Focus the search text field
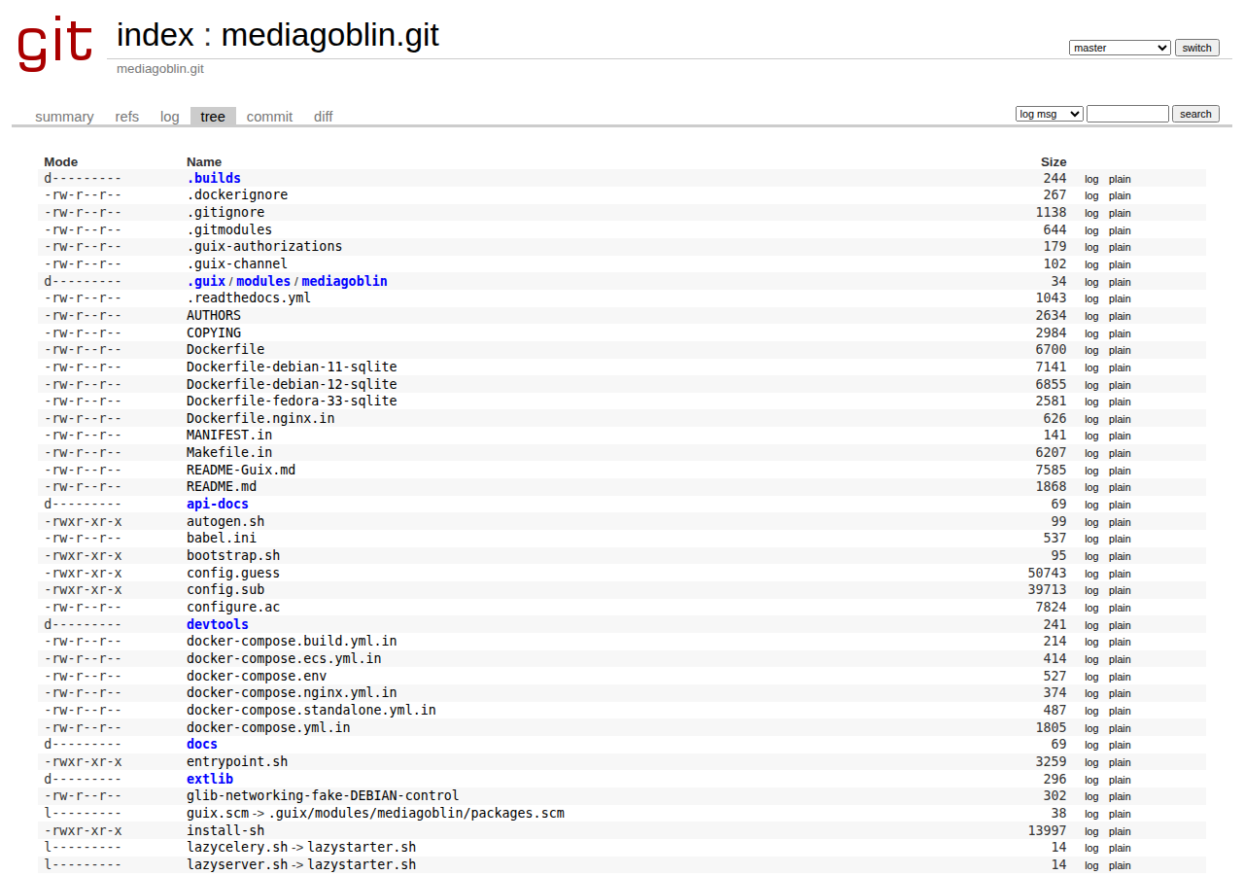The width and height of the screenshot is (1244, 875). pos(1127,114)
